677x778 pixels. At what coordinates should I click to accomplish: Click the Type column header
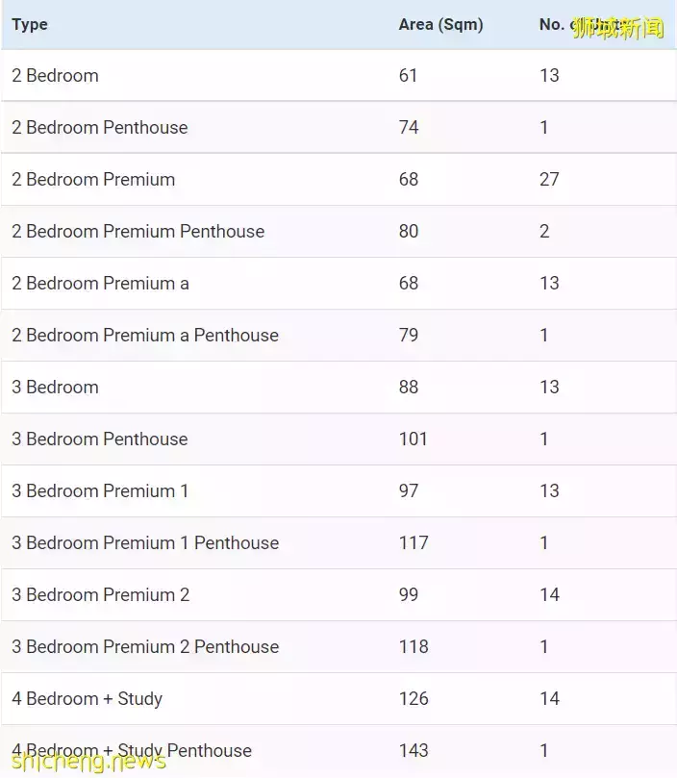click(30, 25)
